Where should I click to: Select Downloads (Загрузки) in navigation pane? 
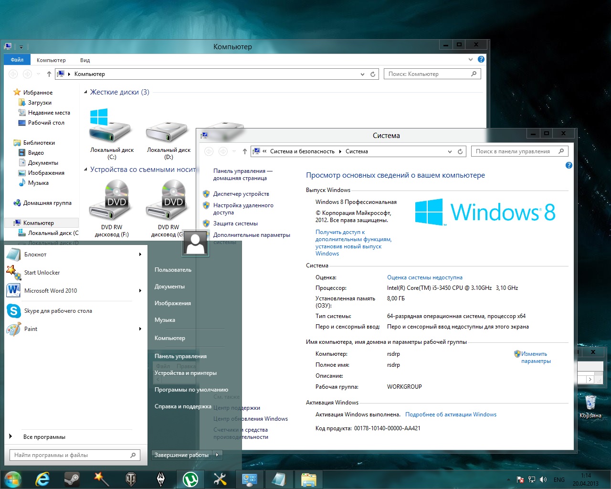tap(40, 103)
